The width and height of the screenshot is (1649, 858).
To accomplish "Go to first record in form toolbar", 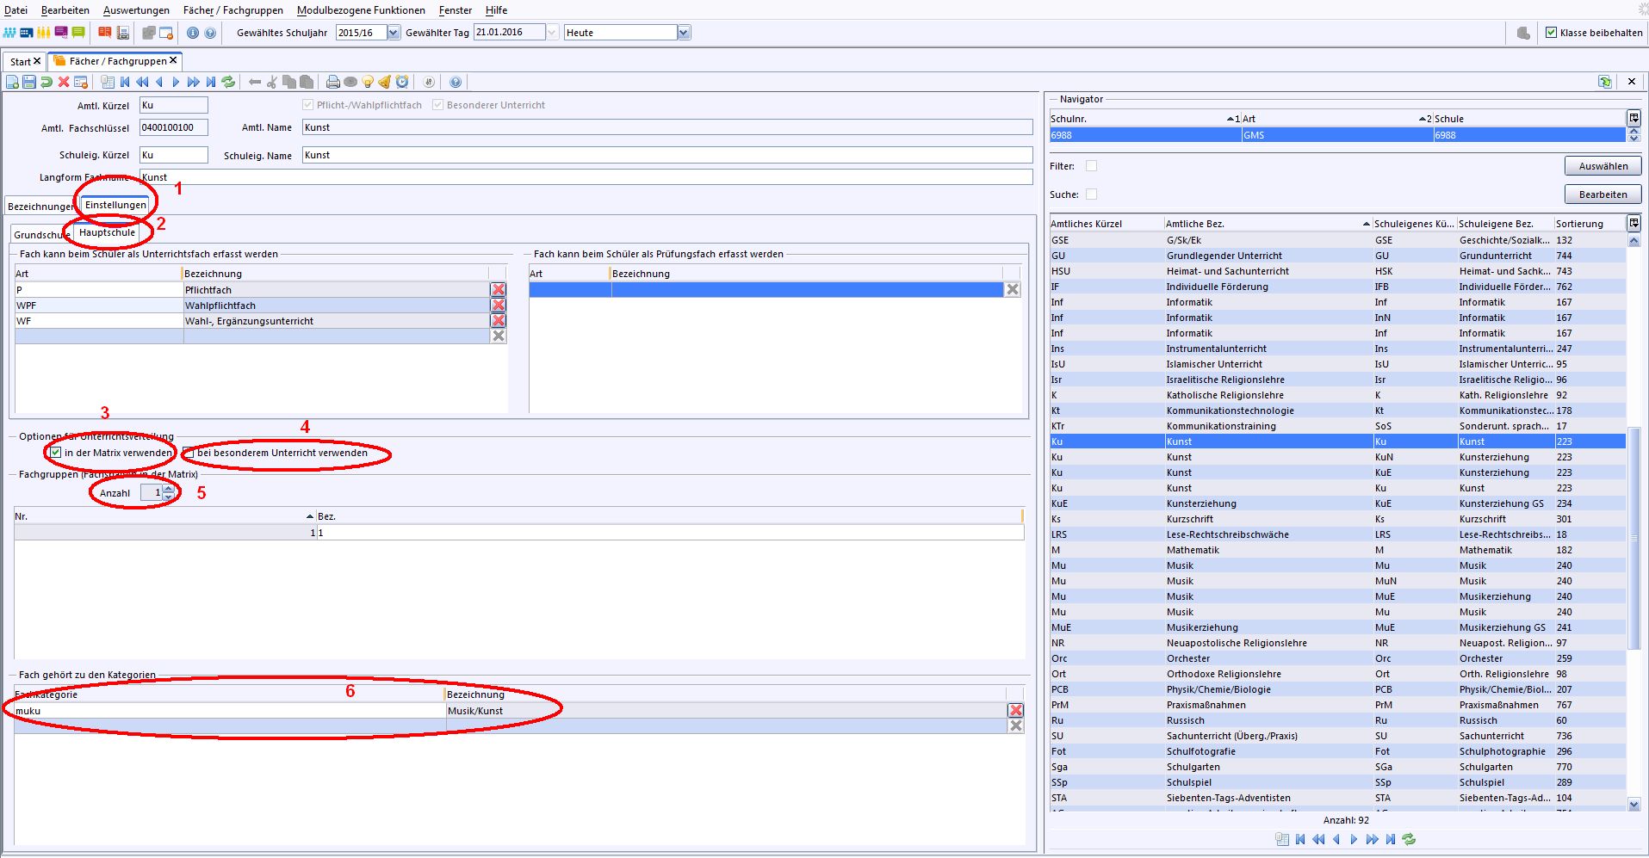I will [125, 82].
